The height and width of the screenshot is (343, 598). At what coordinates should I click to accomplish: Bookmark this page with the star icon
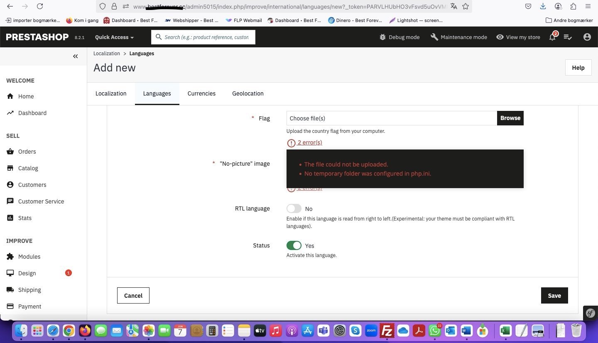tap(466, 6)
